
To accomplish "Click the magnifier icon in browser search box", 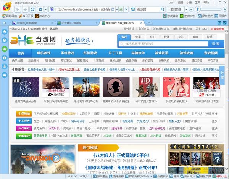I will [x=163, y=10].
